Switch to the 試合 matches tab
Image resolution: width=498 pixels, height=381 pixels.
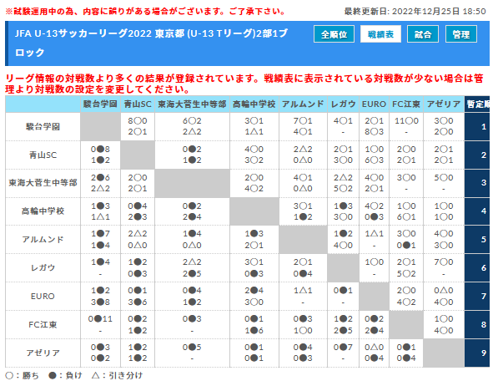423,34
